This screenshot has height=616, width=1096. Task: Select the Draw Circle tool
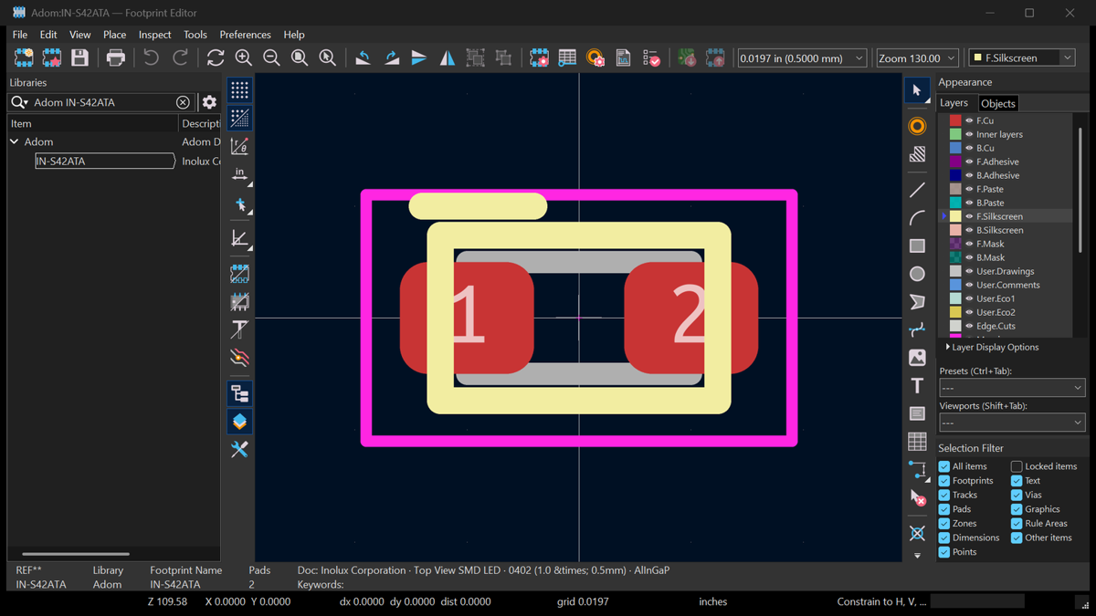917,274
